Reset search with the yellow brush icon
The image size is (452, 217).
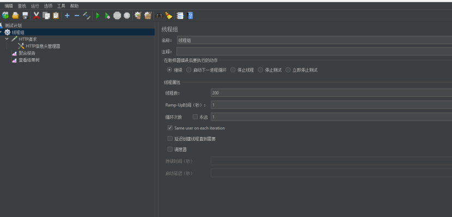coord(169,16)
